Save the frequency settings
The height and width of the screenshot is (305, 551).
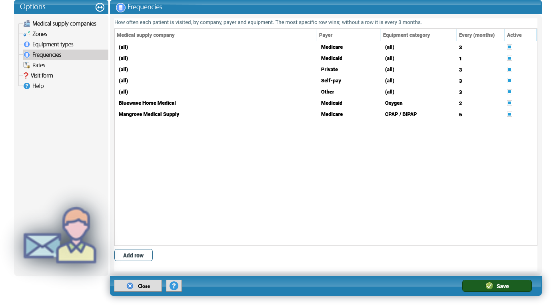(x=497, y=286)
